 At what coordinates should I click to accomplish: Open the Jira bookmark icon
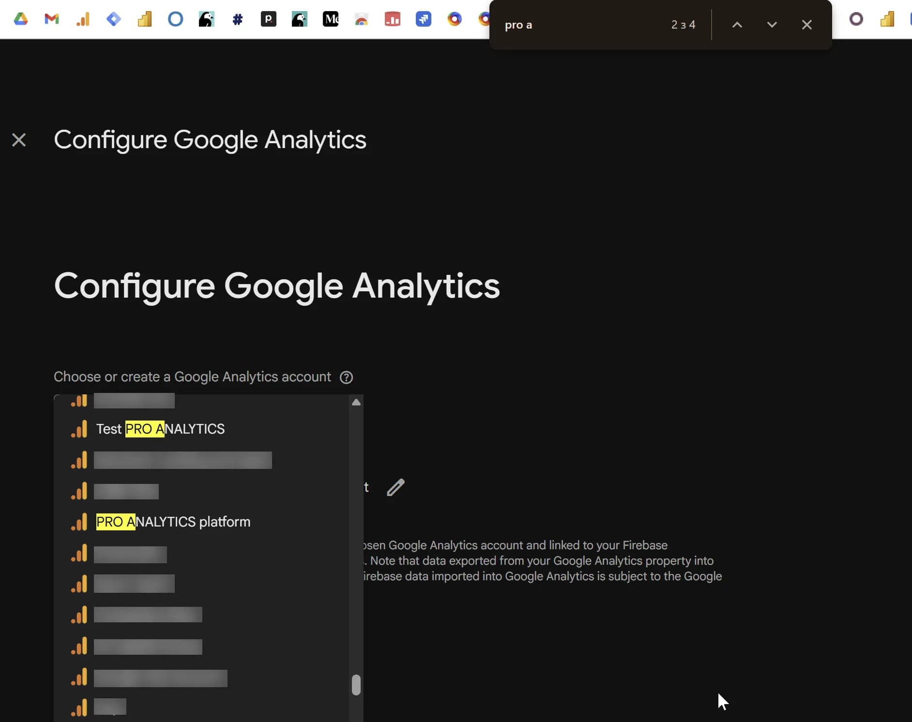[x=114, y=19]
